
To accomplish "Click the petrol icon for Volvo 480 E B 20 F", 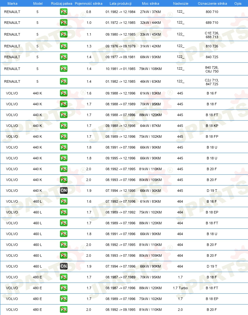I will [64, 310].
